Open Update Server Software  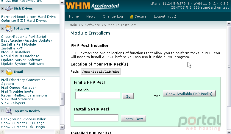click(x=22, y=60)
